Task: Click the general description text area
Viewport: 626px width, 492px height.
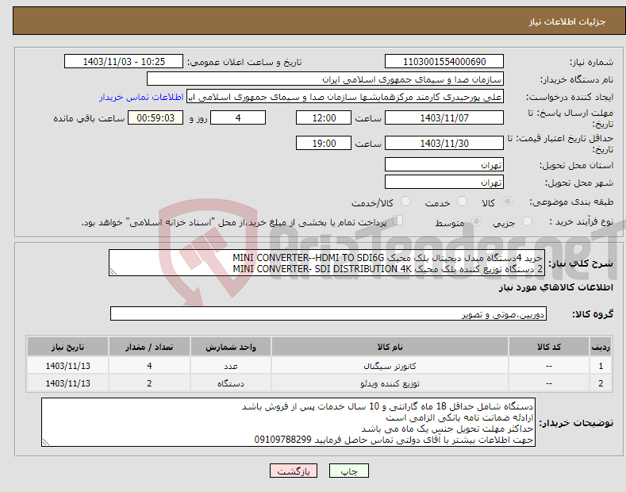Action: pyautogui.click(x=327, y=263)
